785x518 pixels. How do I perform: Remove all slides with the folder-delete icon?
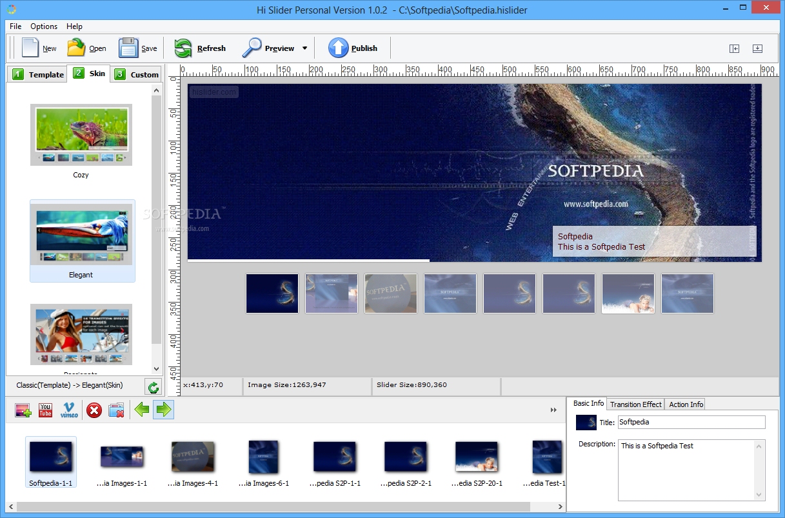pos(116,410)
